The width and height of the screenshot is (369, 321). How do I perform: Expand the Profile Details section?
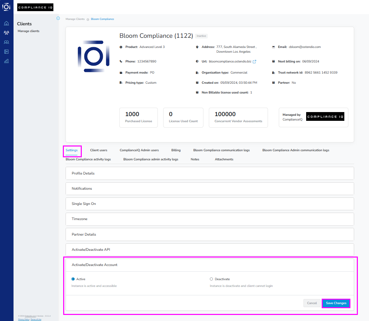click(210, 173)
